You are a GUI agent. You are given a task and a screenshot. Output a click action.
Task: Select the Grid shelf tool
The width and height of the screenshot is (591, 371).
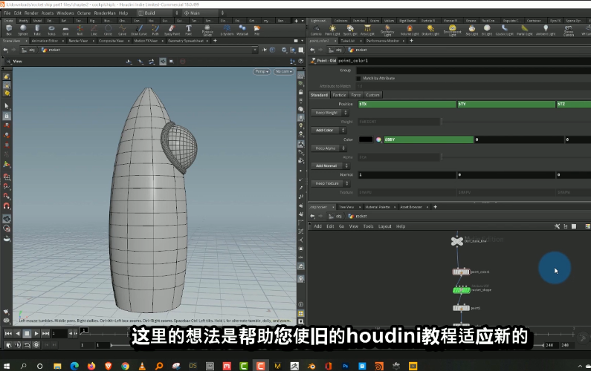[65, 30]
